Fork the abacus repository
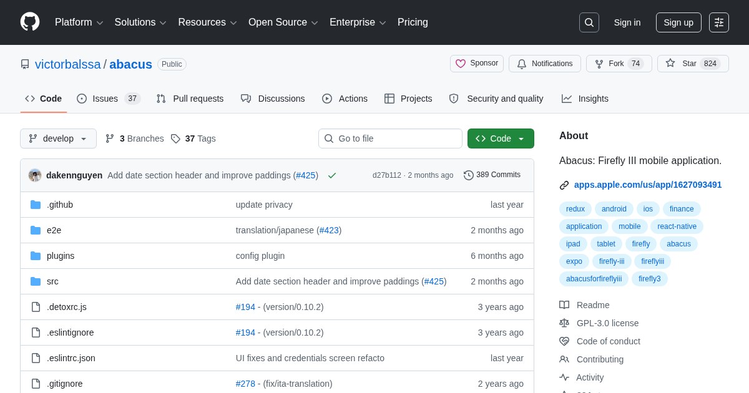Image resolution: width=749 pixels, height=393 pixels. coord(619,64)
